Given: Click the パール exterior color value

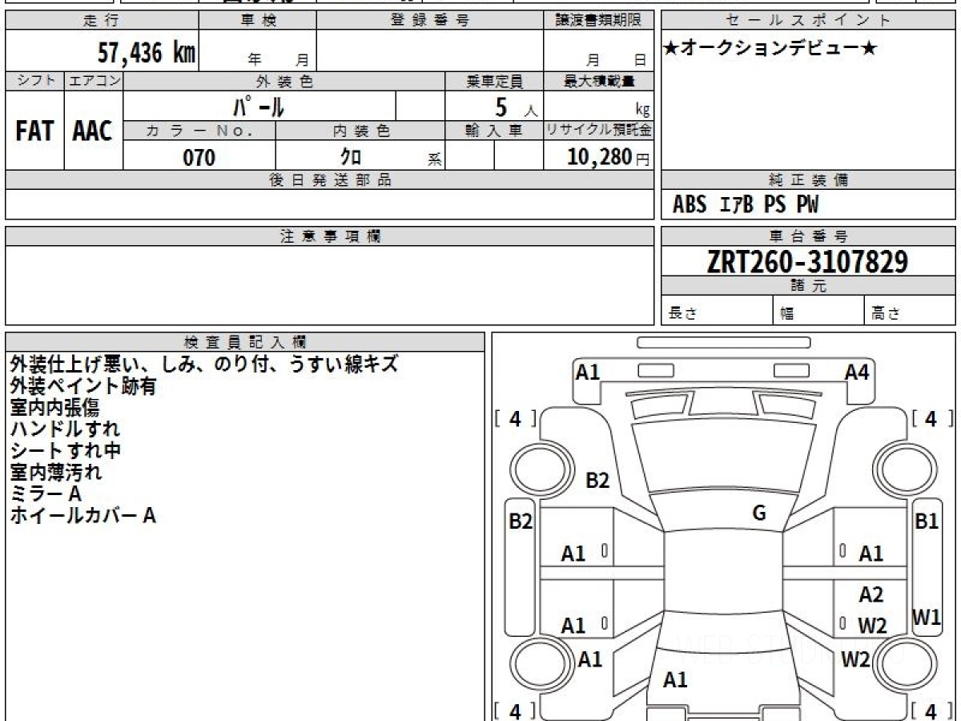Looking at the screenshot, I should click(259, 107).
